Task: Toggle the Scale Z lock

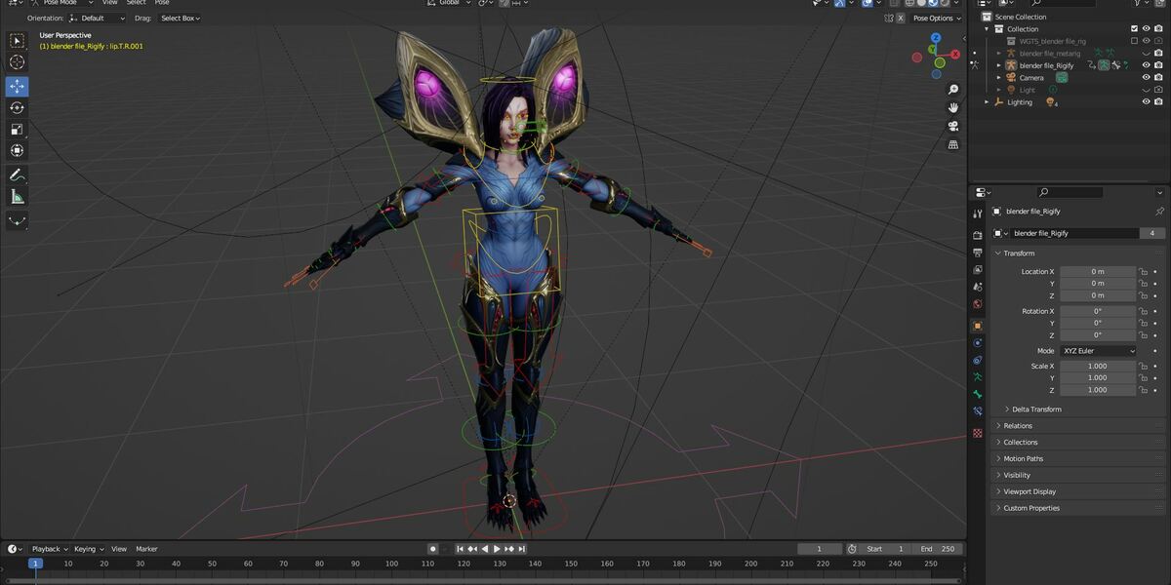Action: pyautogui.click(x=1142, y=390)
